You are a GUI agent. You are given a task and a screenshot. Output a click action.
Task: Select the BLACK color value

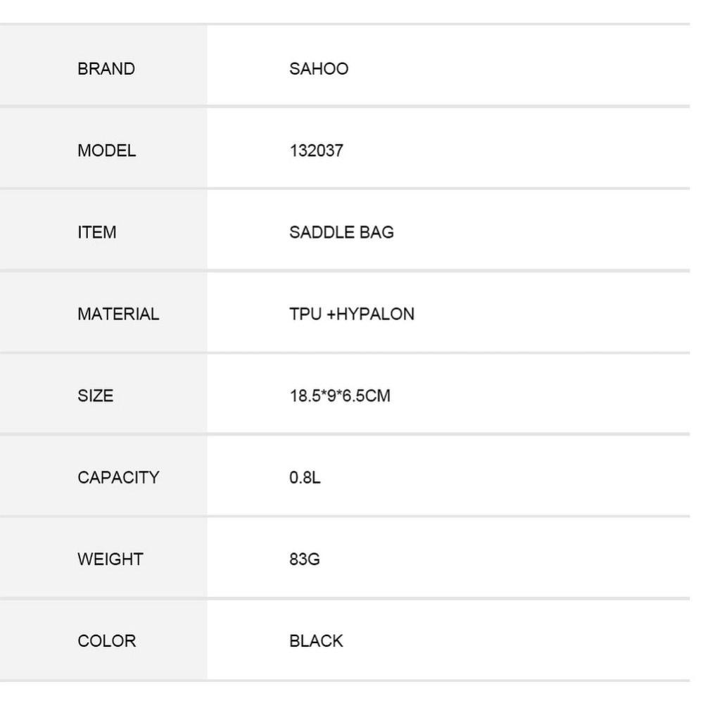tap(316, 640)
